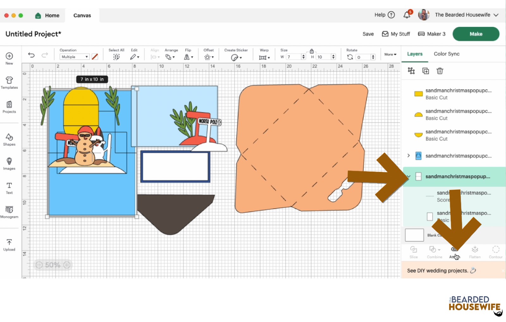Open the Flip dropdown
506x322 pixels.
point(188,57)
